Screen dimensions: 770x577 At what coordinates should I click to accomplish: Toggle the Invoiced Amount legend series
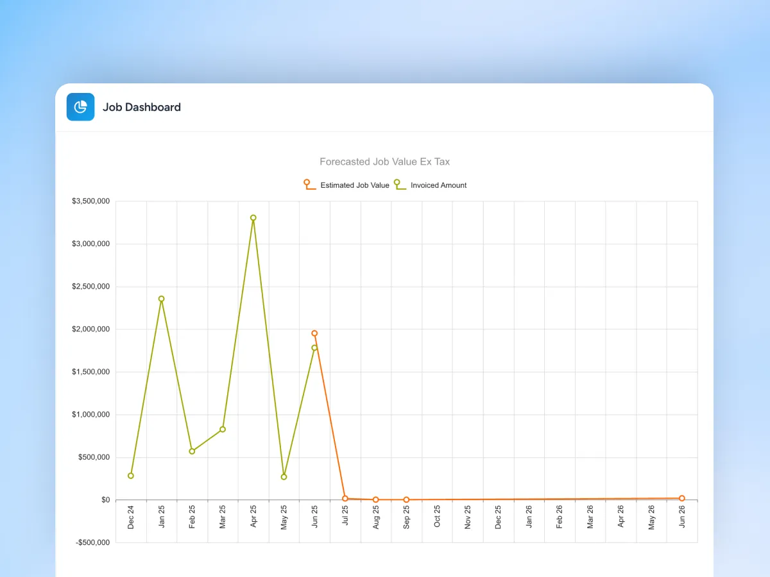[x=431, y=185]
